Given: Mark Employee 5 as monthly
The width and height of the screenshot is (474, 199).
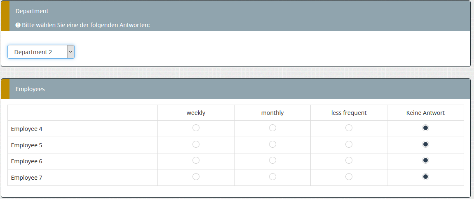Looking at the screenshot, I should tap(272, 144).
